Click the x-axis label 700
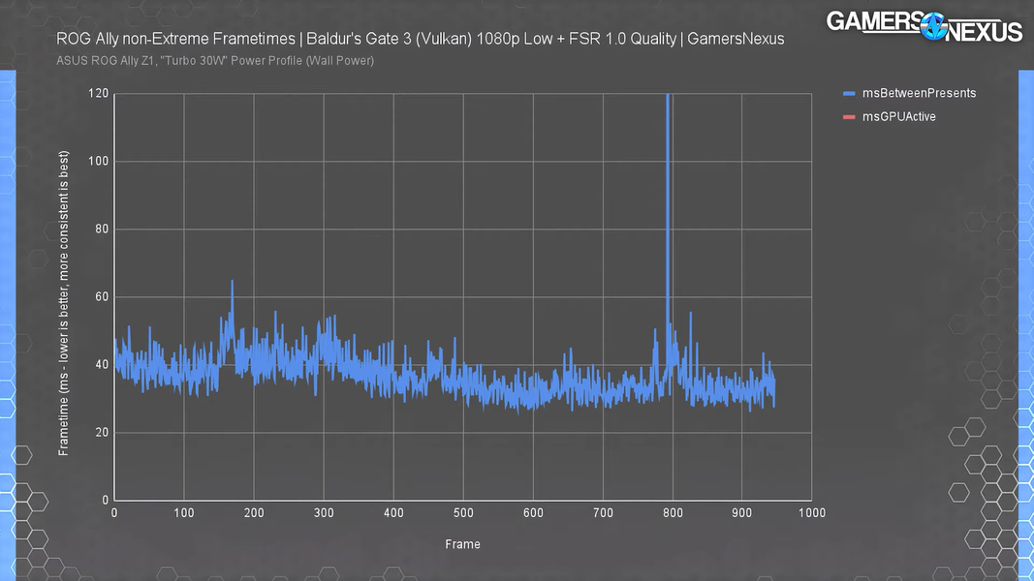 (x=603, y=513)
